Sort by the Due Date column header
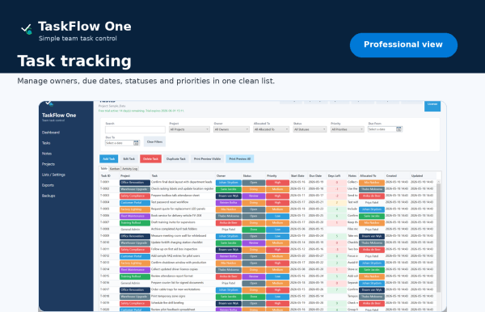Image resolution: width=485 pixels, height=312 pixels. tap(315, 175)
